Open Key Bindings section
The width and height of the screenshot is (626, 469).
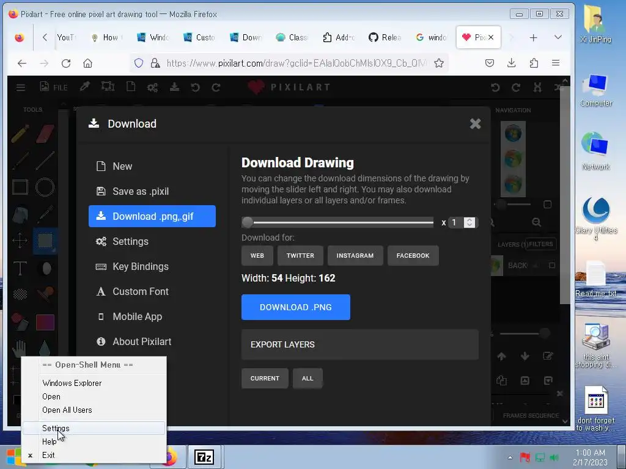click(x=152, y=266)
